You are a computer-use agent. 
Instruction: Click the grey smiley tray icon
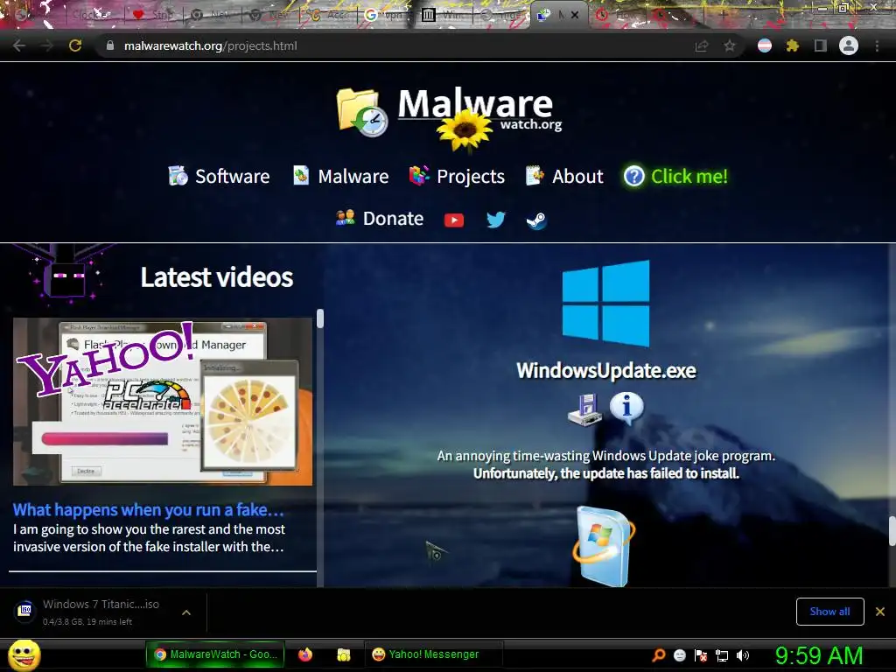(679, 655)
